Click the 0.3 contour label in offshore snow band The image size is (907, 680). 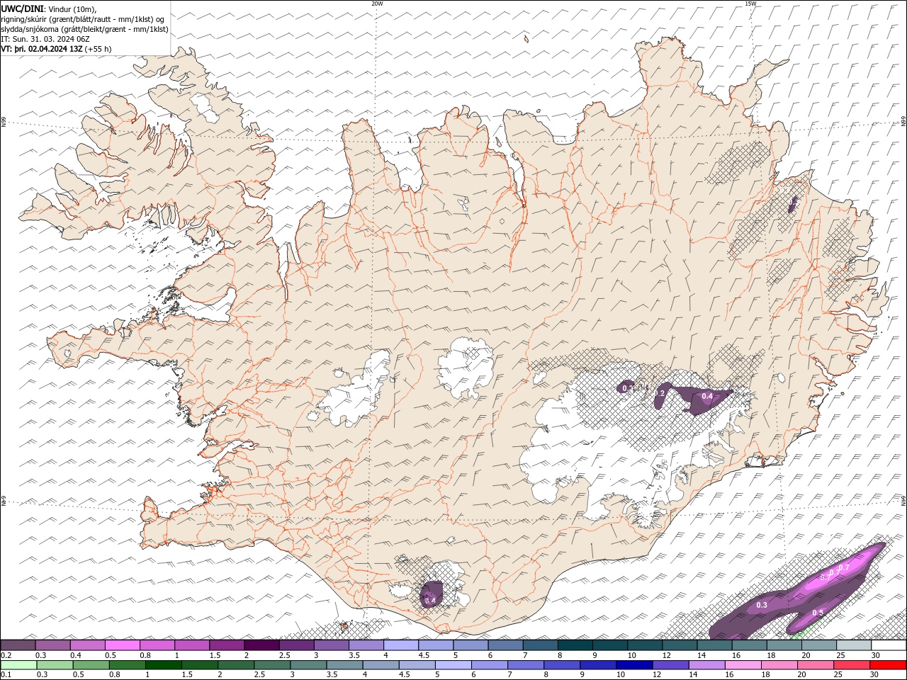pyautogui.click(x=762, y=605)
